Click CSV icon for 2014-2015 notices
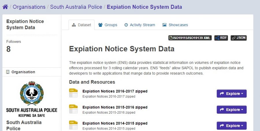 [73, 125]
